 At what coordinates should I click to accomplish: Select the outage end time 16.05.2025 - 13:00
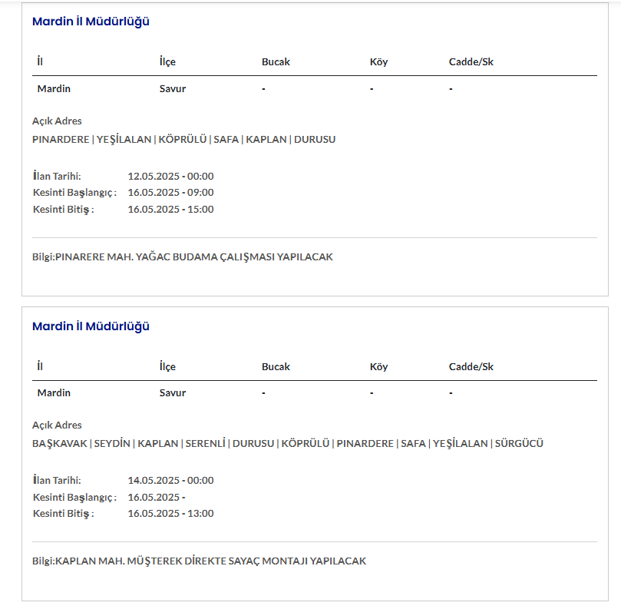point(170,513)
